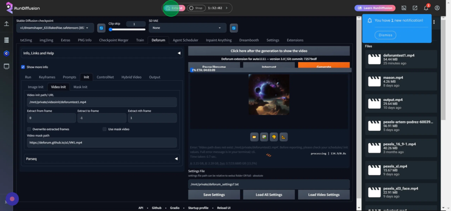Expand the Info, Links and Help section
Screen dimensions: 451x211
coord(102,53)
